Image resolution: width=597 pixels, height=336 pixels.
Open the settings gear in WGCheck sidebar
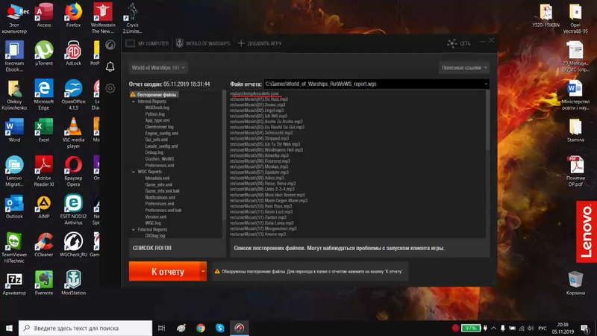click(110, 88)
